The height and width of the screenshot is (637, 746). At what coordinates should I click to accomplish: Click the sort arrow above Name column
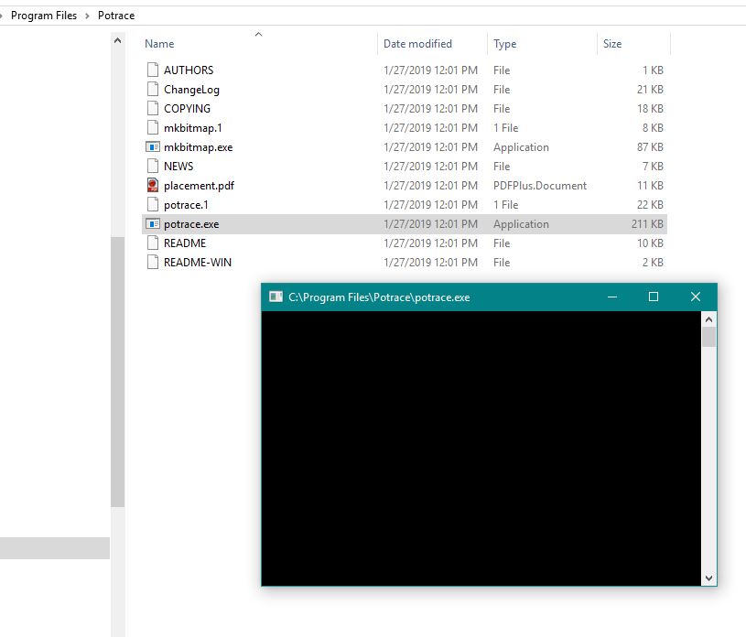(259, 34)
